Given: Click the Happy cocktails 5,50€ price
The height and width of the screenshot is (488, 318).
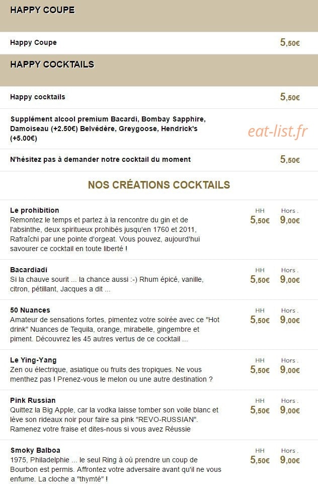Looking at the screenshot, I should (290, 97).
